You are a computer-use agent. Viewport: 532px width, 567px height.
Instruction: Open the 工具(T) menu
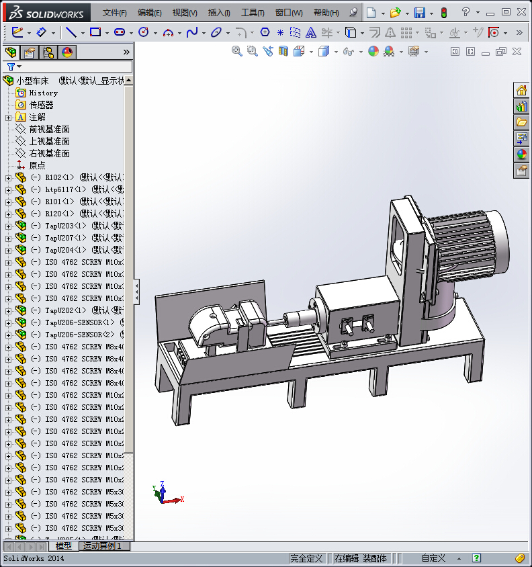click(253, 13)
